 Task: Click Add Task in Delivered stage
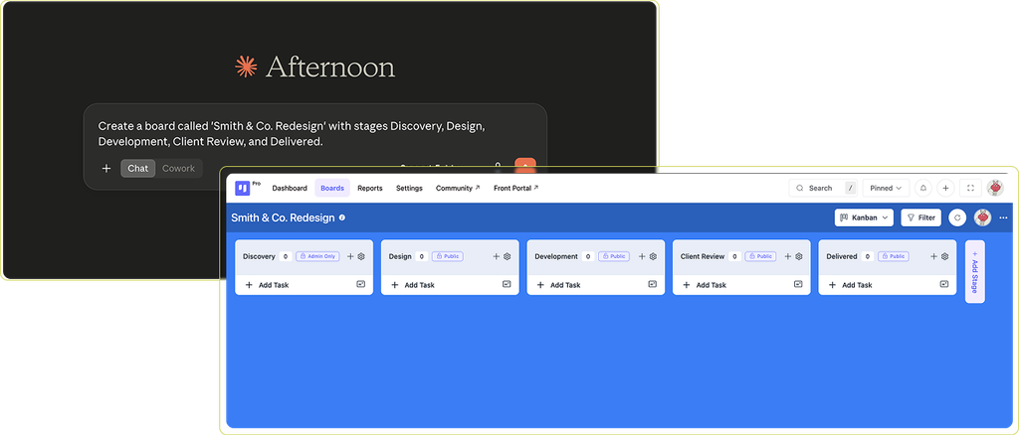[851, 285]
